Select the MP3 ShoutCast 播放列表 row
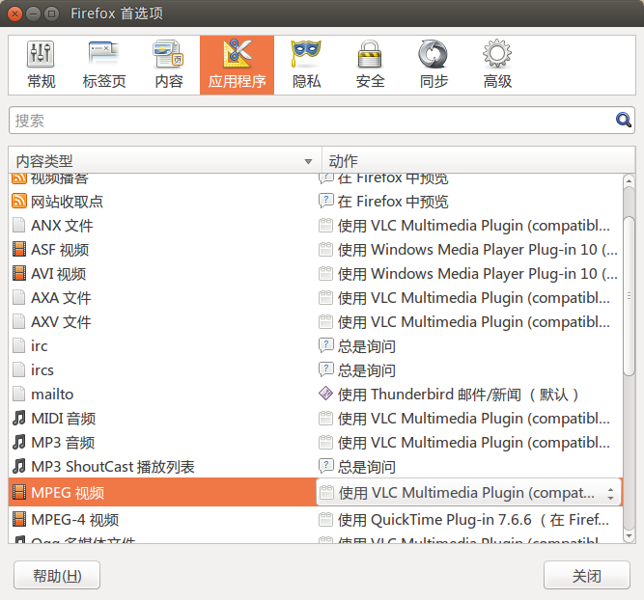The image size is (644, 600). (316, 467)
